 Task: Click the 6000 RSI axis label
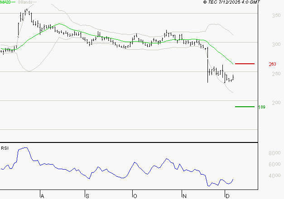[274, 164]
